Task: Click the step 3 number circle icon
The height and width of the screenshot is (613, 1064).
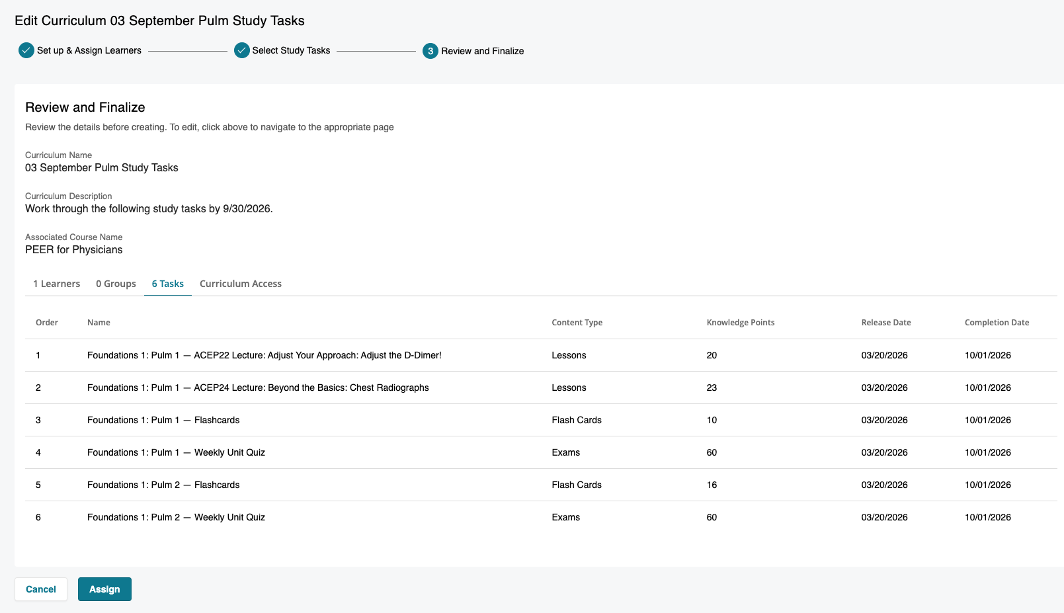Action: coord(430,51)
